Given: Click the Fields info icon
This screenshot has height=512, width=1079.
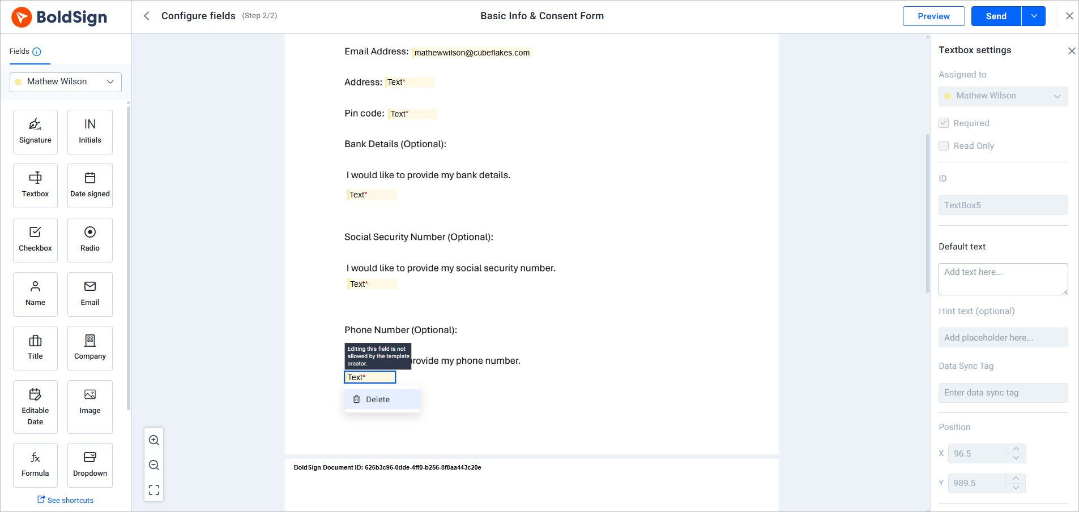Looking at the screenshot, I should [x=37, y=51].
